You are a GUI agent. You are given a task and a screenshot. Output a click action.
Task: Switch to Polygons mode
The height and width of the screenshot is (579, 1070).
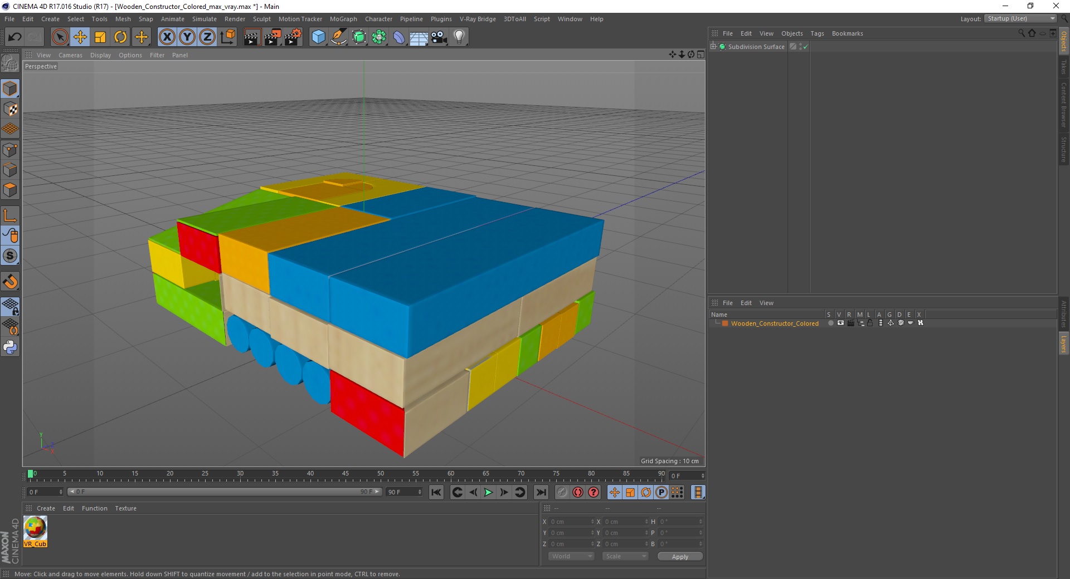tap(10, 190)
